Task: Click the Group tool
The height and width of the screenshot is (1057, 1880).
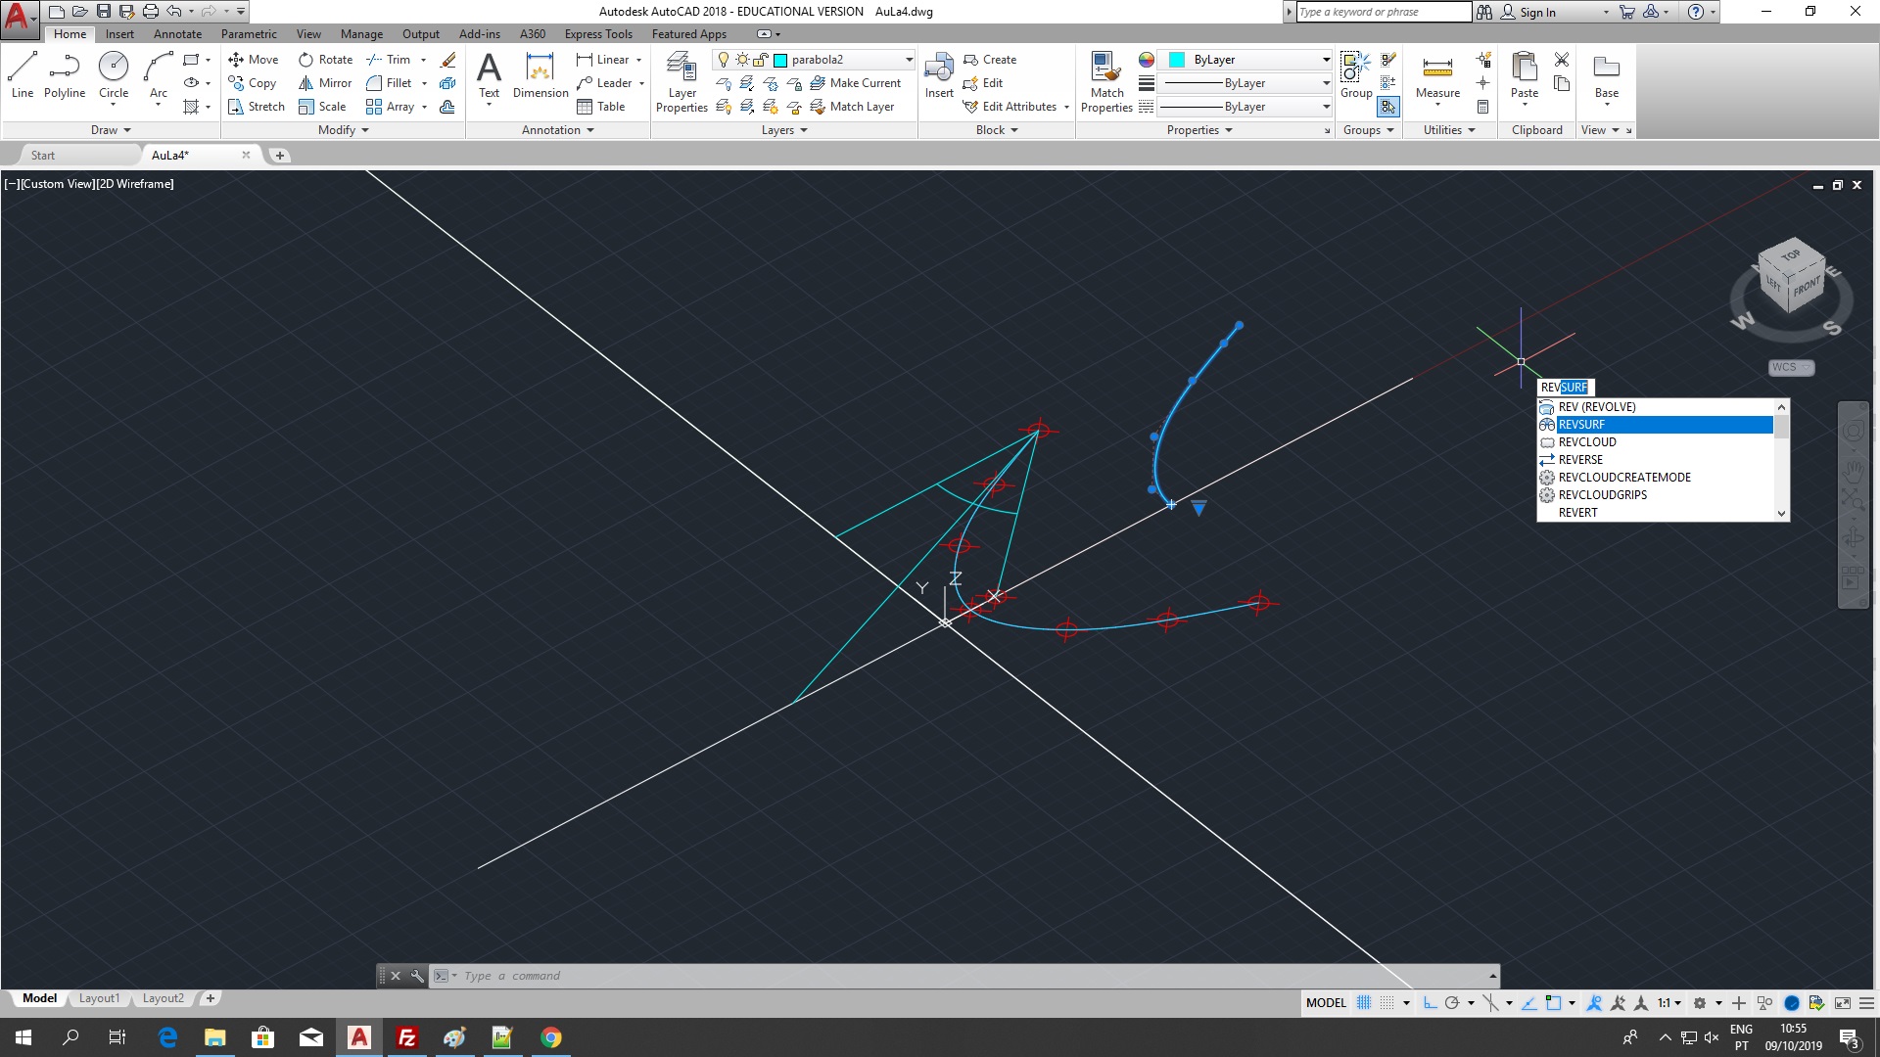Action: tap(1356, 75)
